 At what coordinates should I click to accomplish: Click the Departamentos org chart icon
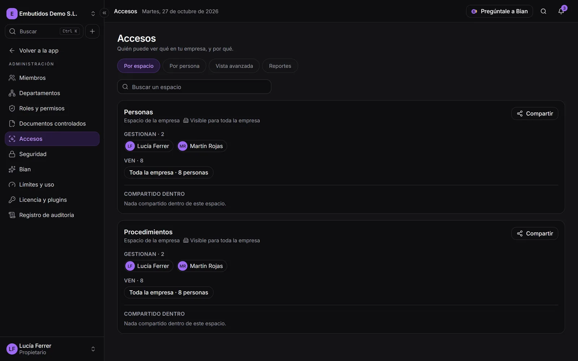tap(12, 93)
